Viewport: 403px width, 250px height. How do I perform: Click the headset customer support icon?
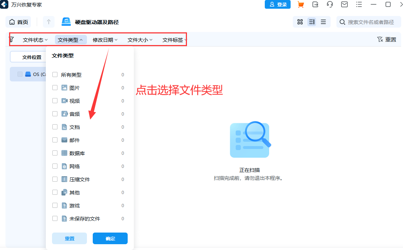pos(330,4)
